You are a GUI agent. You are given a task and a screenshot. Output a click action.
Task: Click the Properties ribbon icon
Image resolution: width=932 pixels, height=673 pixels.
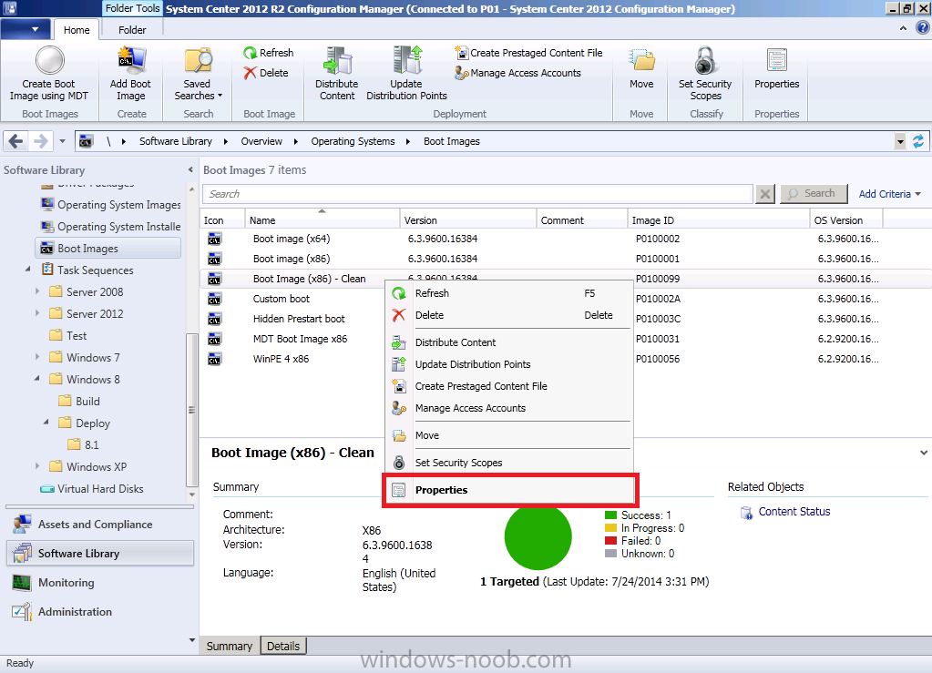click(777, 61)
